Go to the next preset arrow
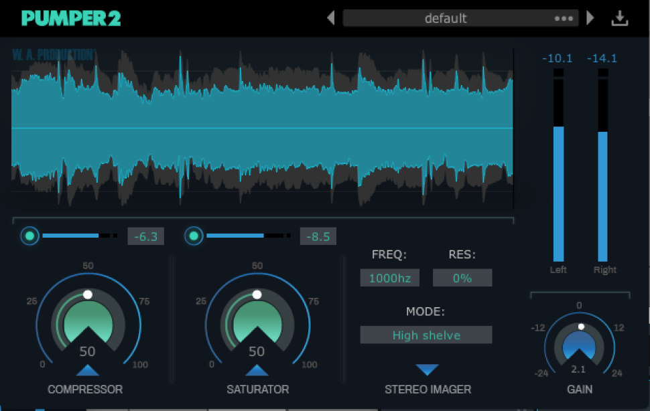The height and width of the screenshot is (411, 650). click(590, 18)
